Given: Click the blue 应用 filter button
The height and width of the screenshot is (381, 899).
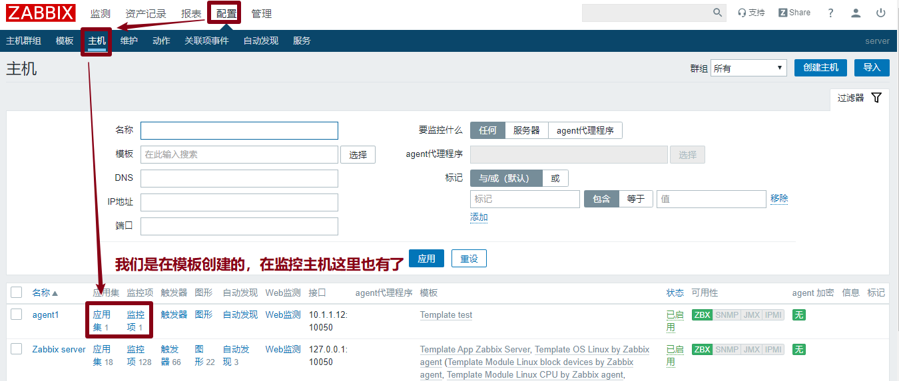Looking at the screenshot, I should pyautogui.click(x=426, y=258).
